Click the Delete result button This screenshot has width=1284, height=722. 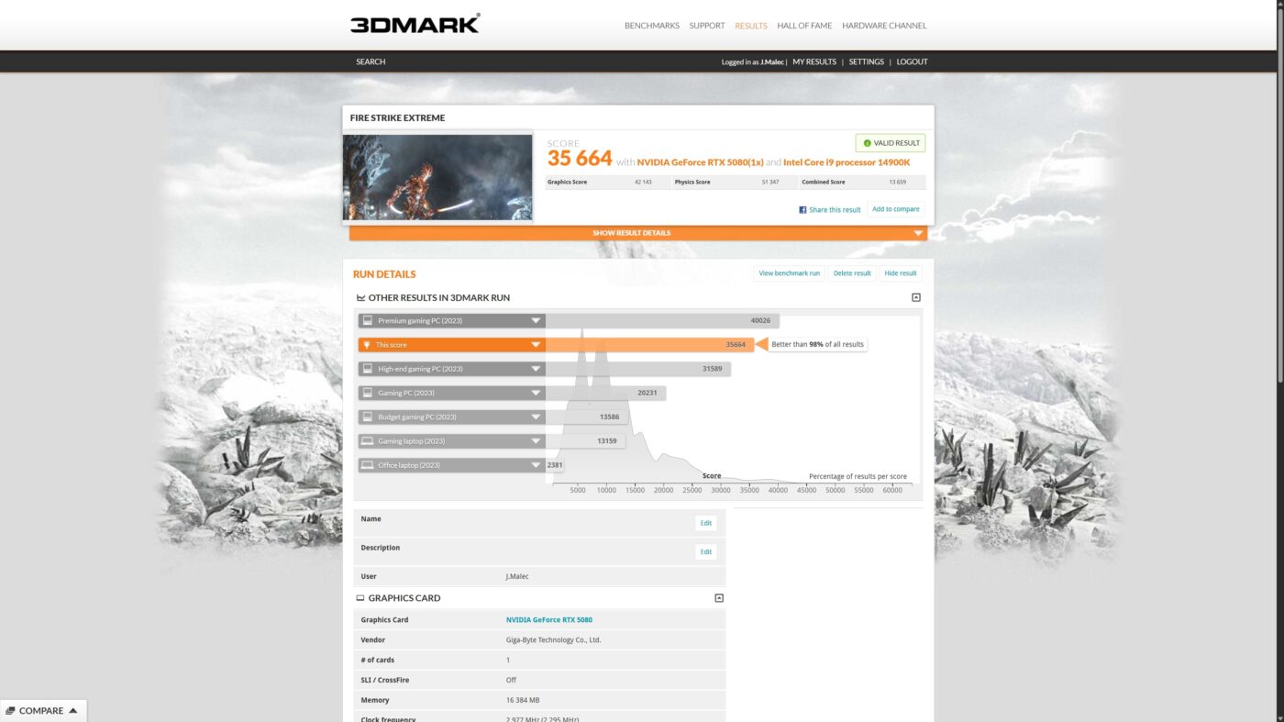coord(852,273)
